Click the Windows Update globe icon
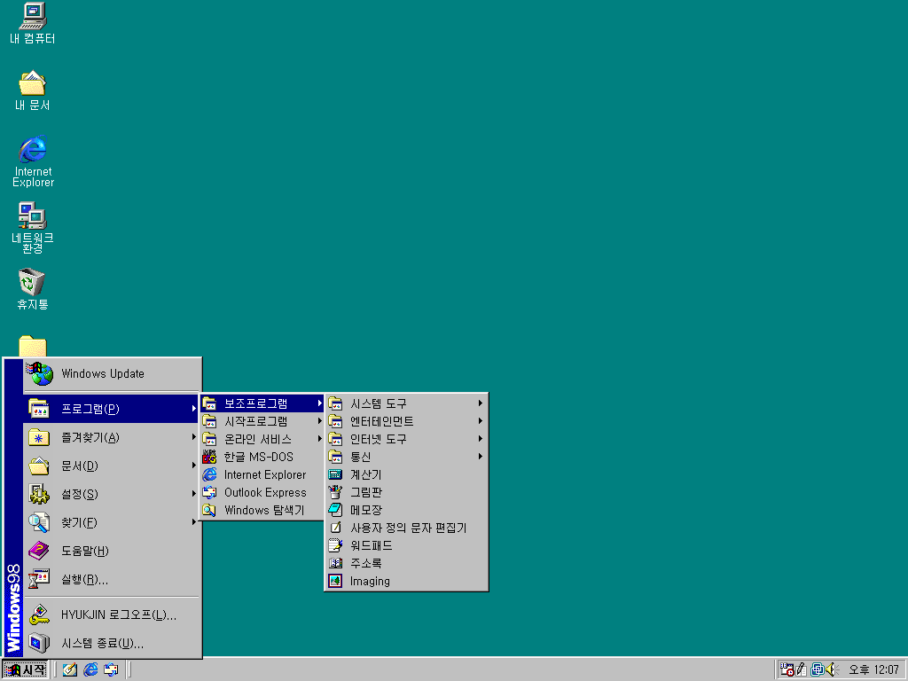The height and width of the screenshot is (681, 908). point(39,373)
